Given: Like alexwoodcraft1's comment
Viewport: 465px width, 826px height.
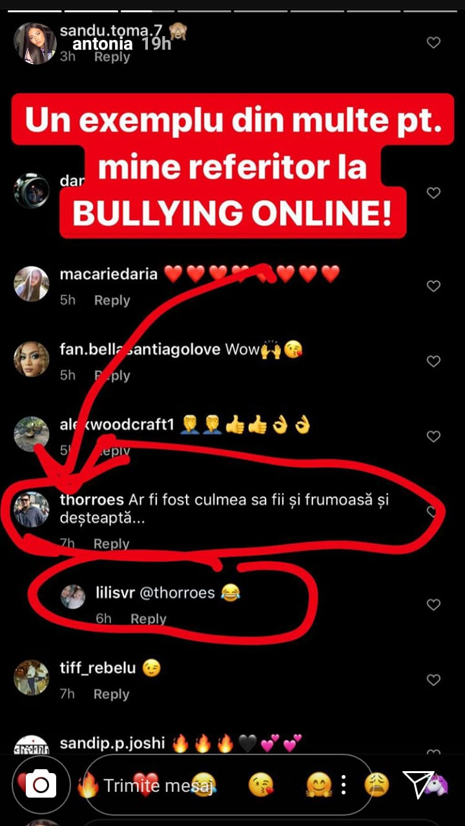Looking at the screenshot, I should (x=433, y=437).
